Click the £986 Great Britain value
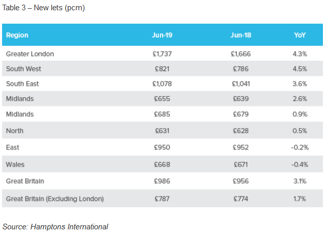This screenshot has height=234, width=326. click(162, 182)
